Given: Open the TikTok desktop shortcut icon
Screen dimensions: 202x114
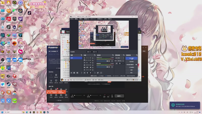Looking at the screenshot, I should (x=29, y=13).
